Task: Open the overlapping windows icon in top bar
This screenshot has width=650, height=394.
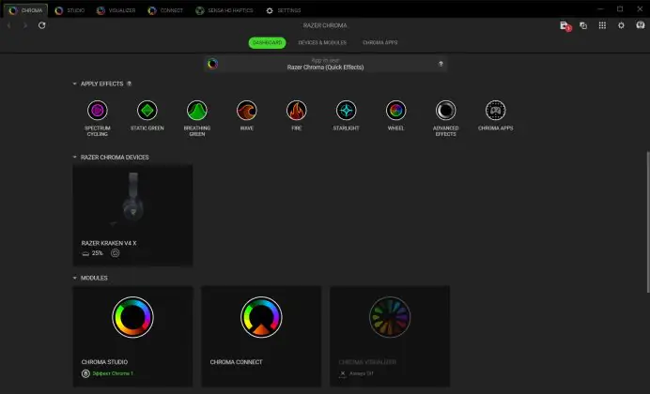Action: [583, 25]
